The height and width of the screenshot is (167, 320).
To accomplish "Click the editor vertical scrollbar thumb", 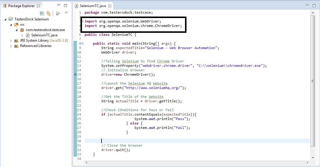I will tap(313, 81).
